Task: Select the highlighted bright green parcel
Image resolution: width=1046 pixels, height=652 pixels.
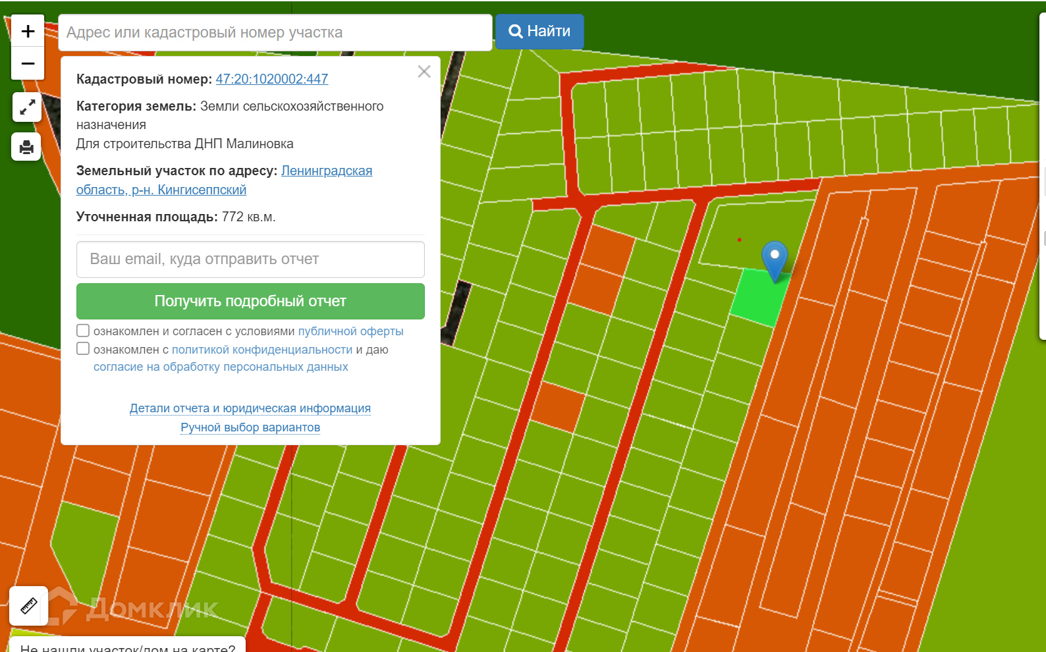Action: coord(760,298)
